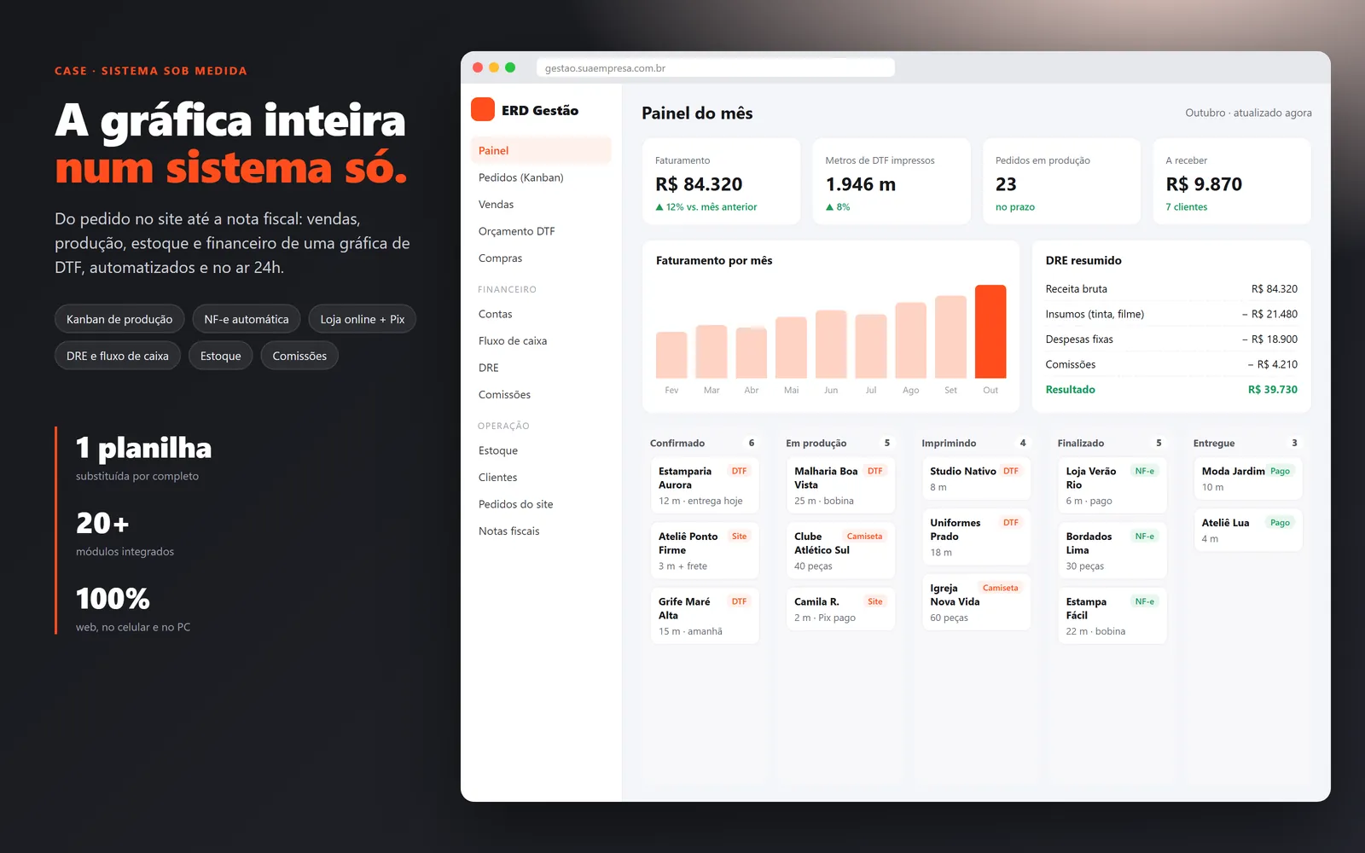
Task: Open the Painel menu item
Action: coord(541,150)
